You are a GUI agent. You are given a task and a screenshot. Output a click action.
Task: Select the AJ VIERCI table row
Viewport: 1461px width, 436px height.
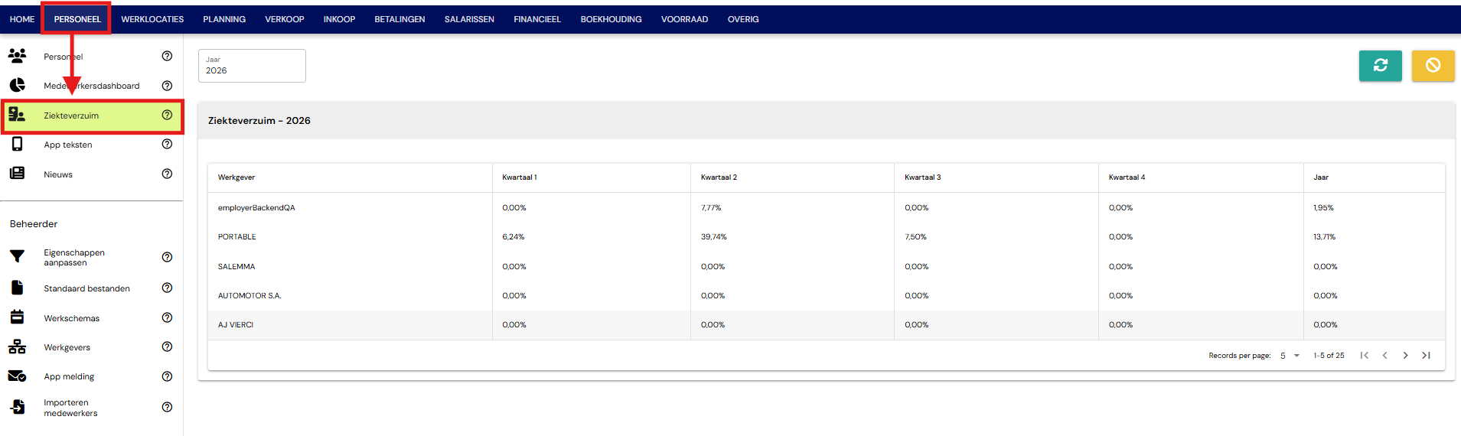827,325
